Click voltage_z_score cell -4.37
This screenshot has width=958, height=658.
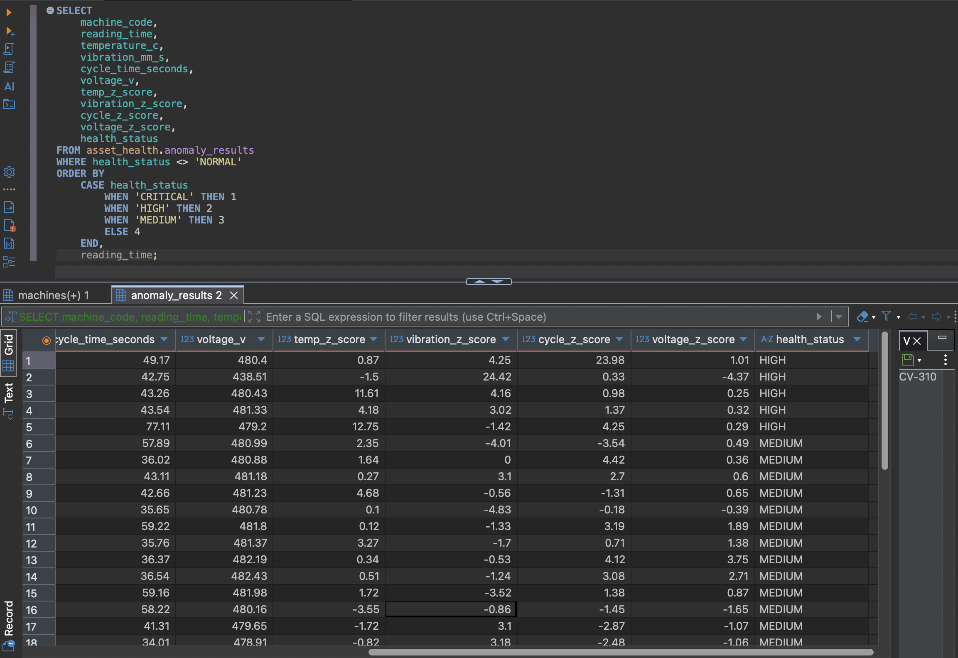pyautogui.click(x=693, y=377)
